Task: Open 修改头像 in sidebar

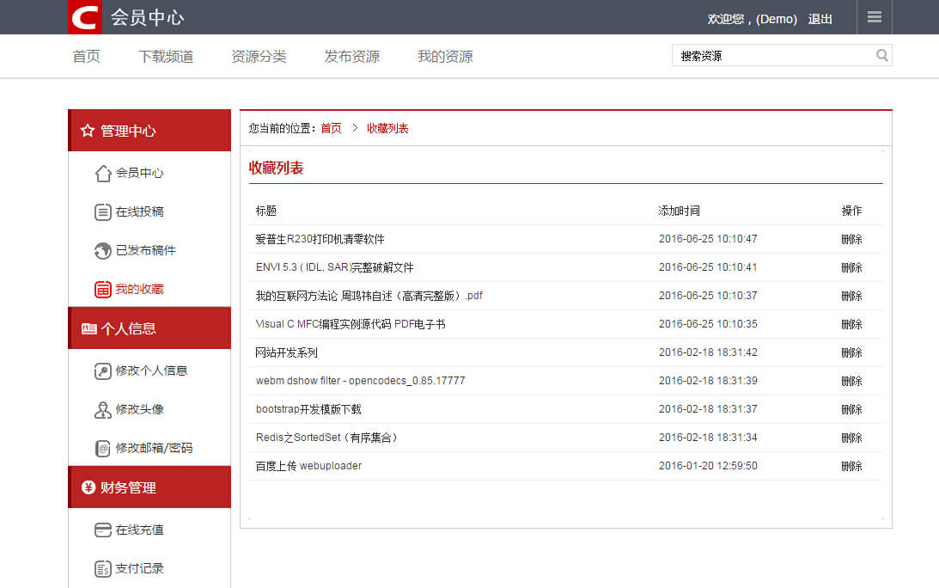Action: [139, 410]
